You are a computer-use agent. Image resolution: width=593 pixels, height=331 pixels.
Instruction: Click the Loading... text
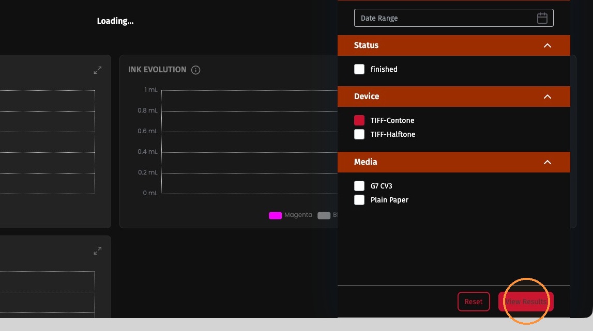coord(115,21)
